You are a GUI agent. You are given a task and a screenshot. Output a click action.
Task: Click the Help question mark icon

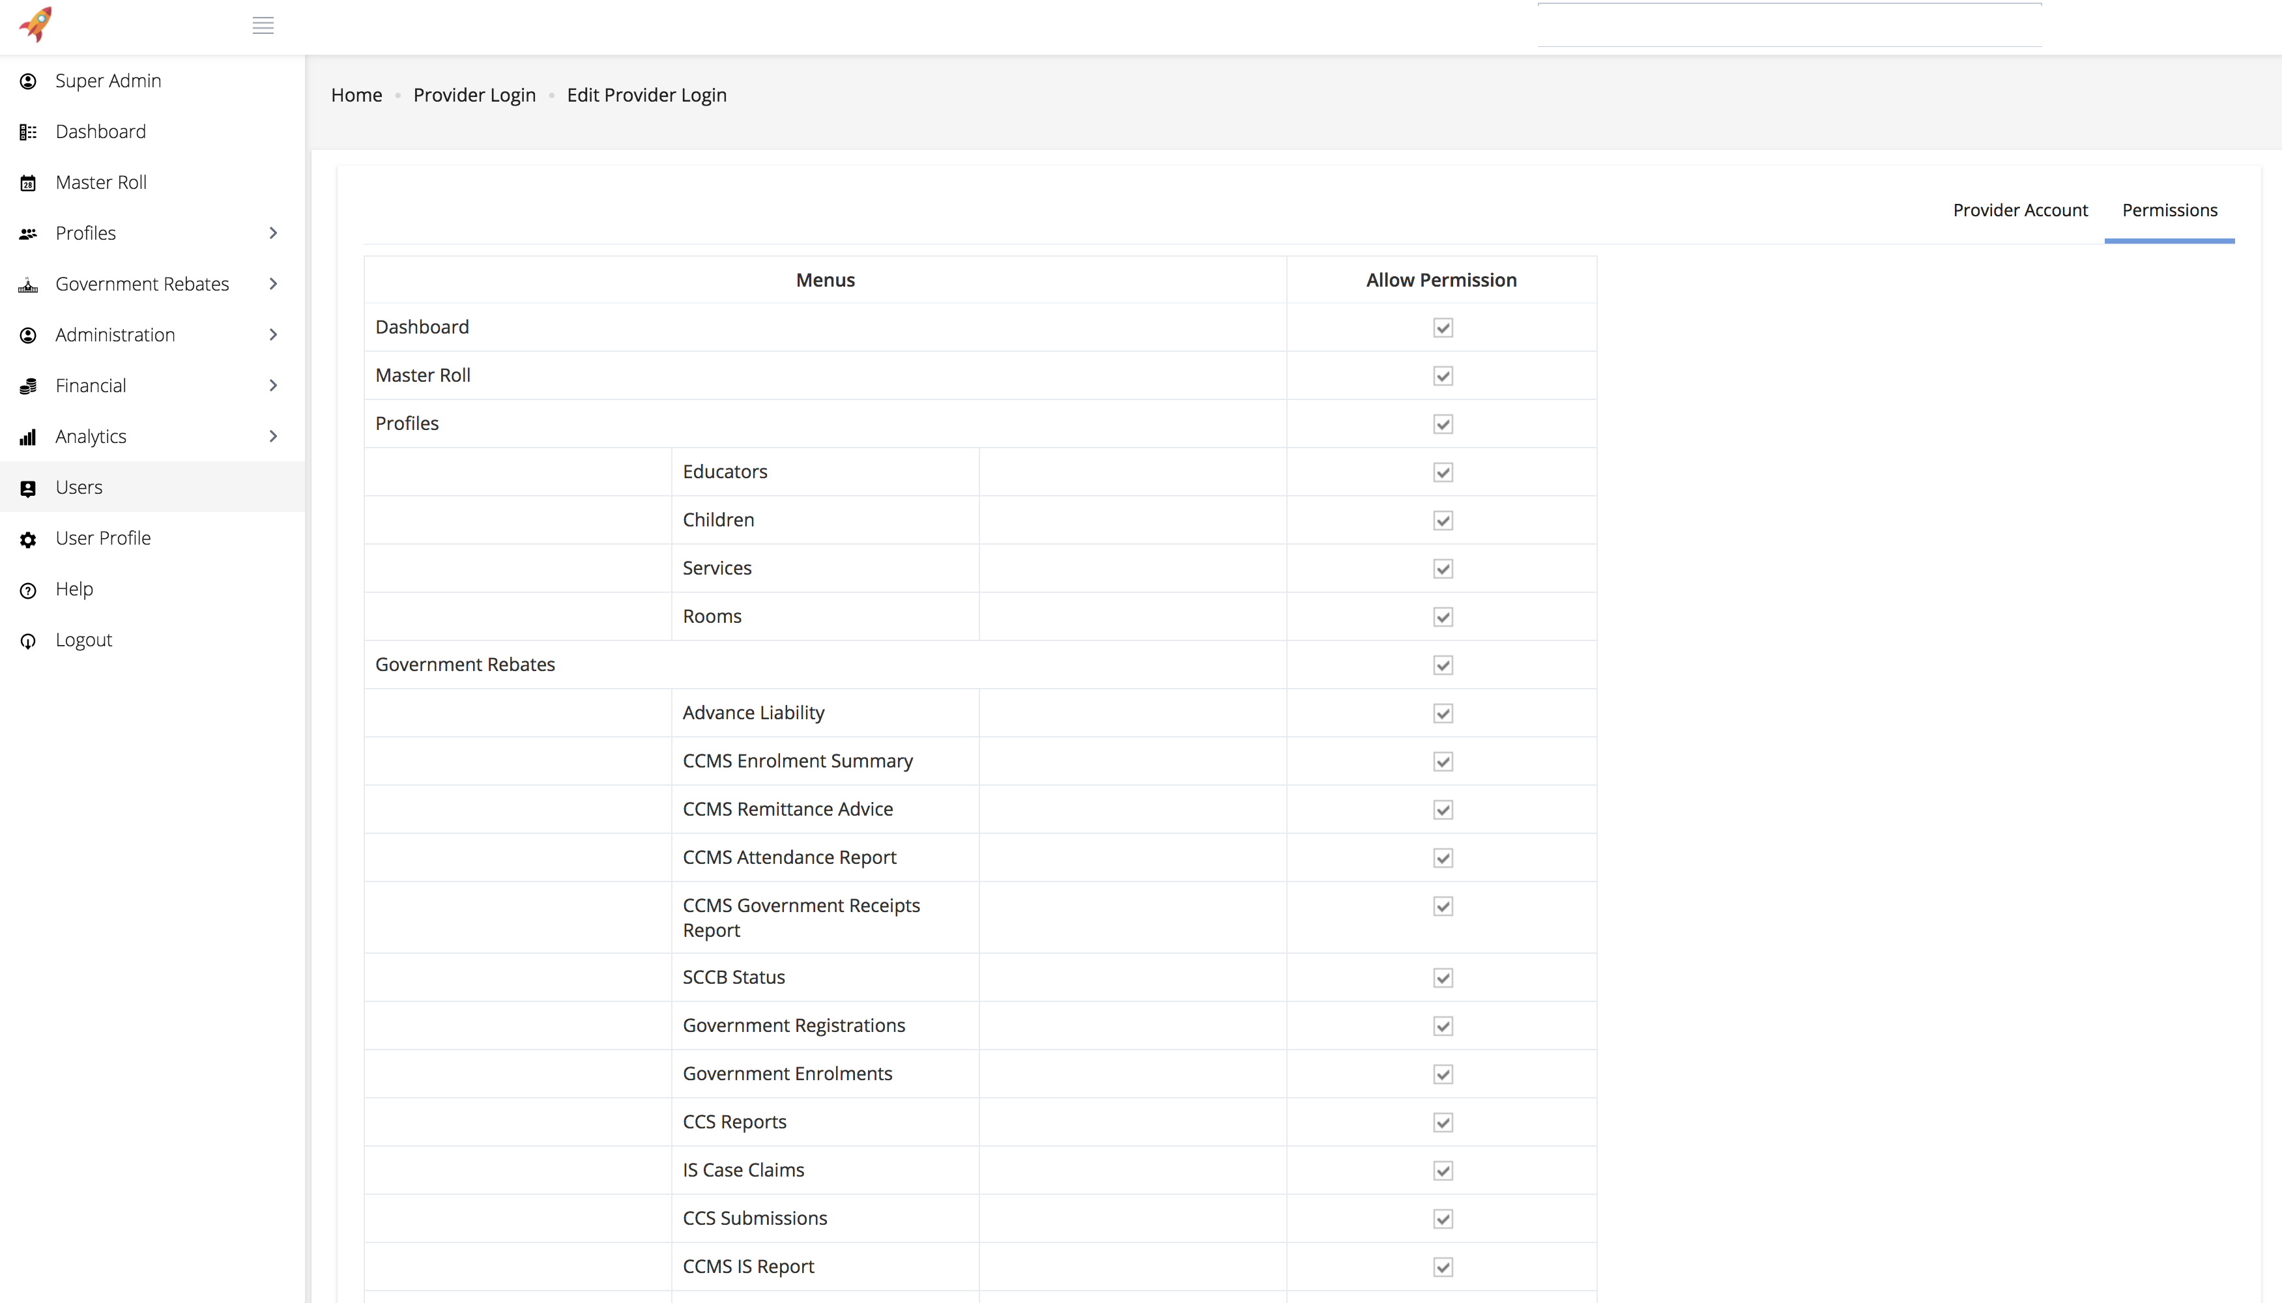tap(28, 589)
